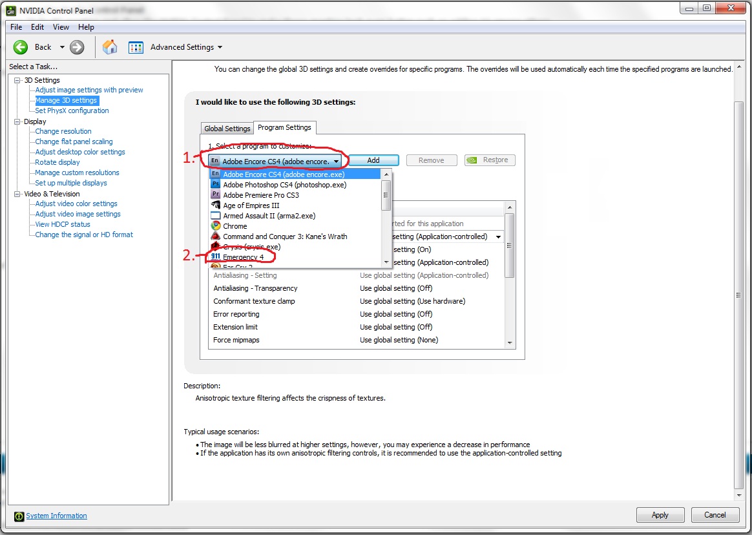The image size is (752, 535).
Task: Open Change resolution task
Action: tap(63, 131)
